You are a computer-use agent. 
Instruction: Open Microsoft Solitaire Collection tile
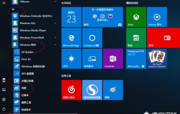click(x=157, y=59)
